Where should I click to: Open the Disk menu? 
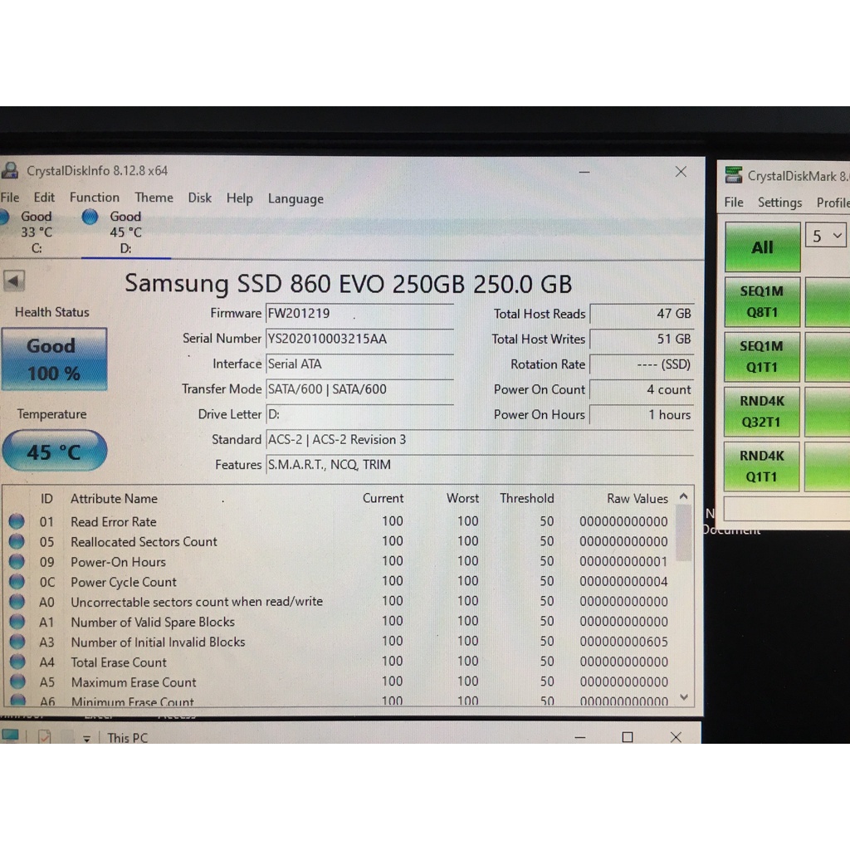coord(199,198)
